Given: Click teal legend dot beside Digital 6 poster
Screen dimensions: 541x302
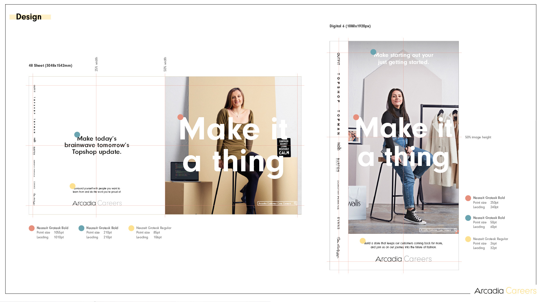Looking at the screenshot, I should [x=468, y=218].
